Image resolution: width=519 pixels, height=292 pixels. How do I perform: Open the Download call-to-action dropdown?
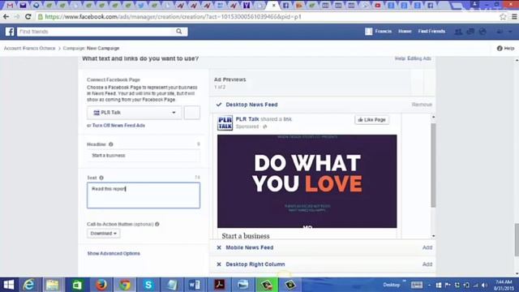tap(104, 234)
